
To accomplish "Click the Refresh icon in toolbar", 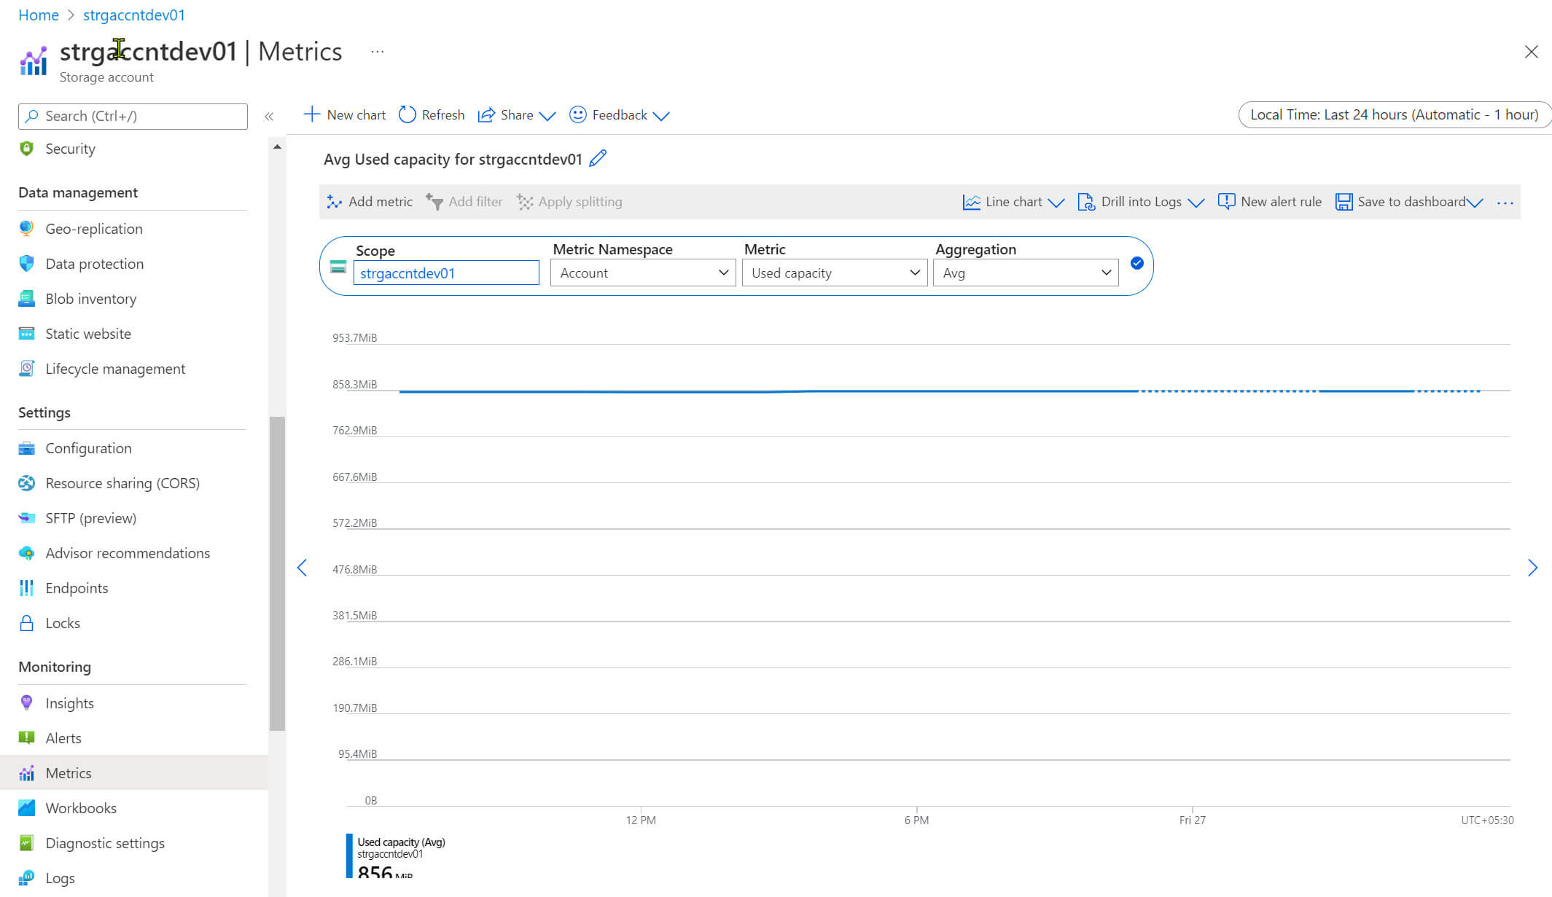I will 407,114.
